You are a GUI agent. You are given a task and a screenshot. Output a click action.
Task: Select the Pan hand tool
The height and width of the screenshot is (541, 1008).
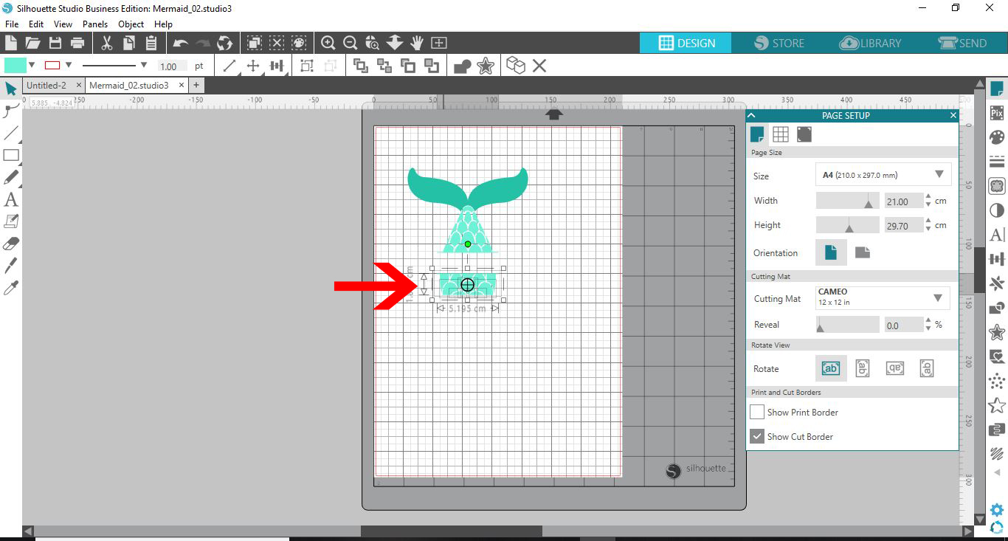tap(417, 43)
